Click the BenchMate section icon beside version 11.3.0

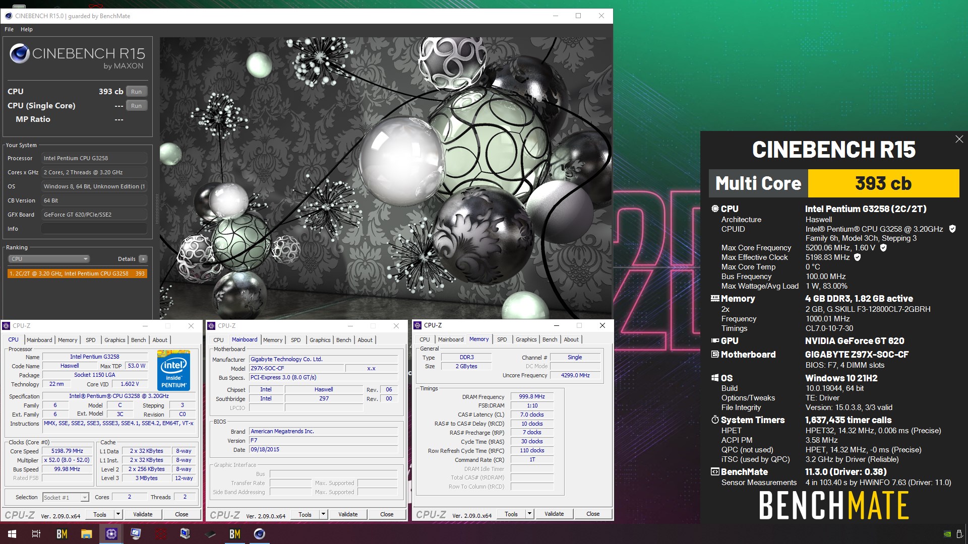(x=715, y=471)
